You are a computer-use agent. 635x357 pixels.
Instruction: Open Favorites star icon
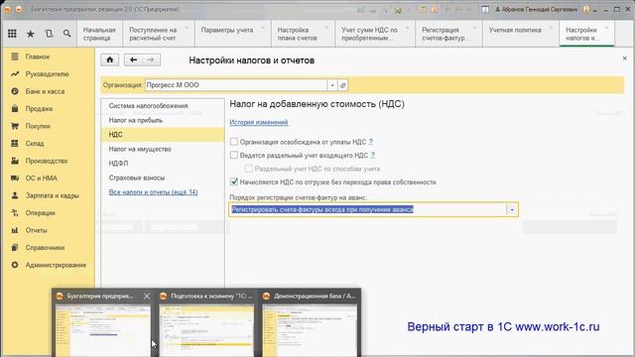(31, 34)
